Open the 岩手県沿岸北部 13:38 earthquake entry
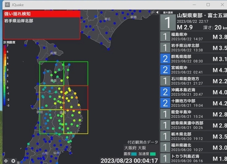The height and width of the screenshot is (164, 227). point(194,47)
